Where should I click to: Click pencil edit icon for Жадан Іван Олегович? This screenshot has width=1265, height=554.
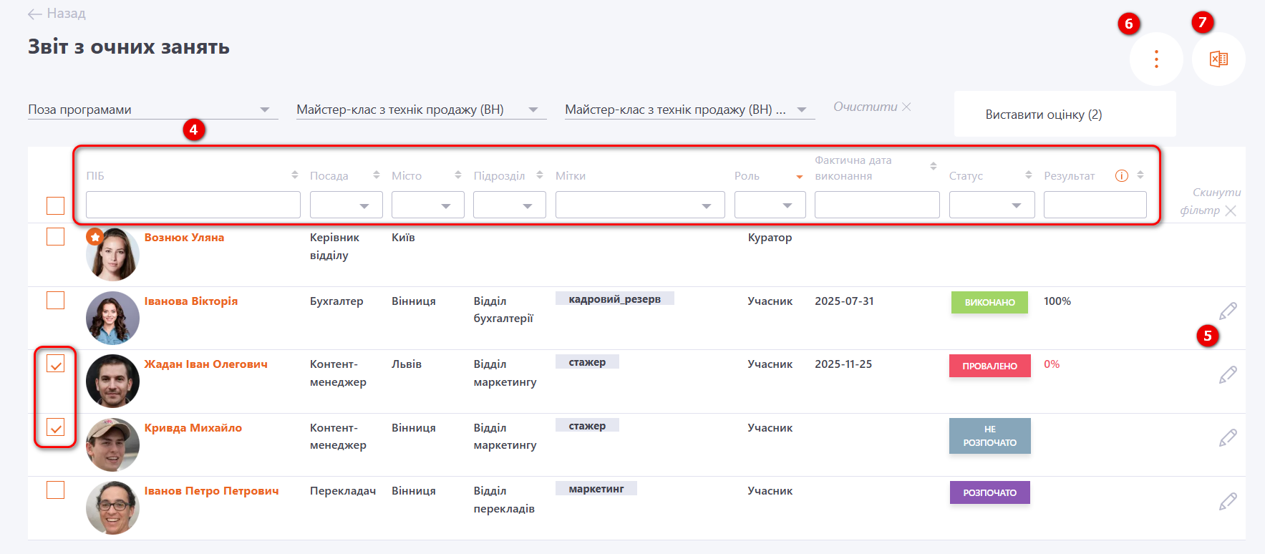[1228, 374]
